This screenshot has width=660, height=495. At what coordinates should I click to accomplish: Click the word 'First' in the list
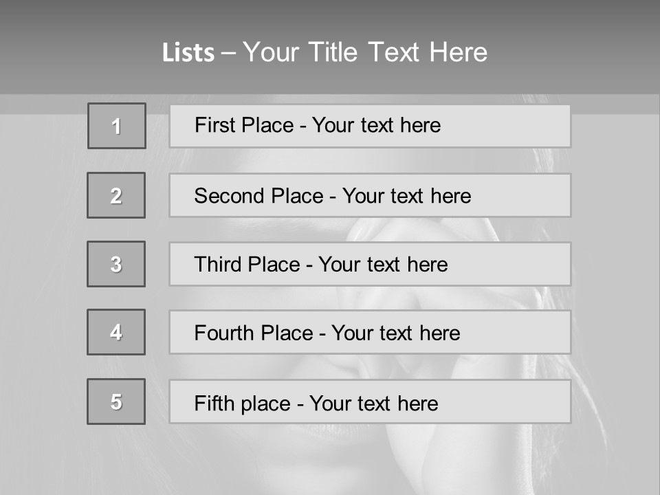[214, 125]
